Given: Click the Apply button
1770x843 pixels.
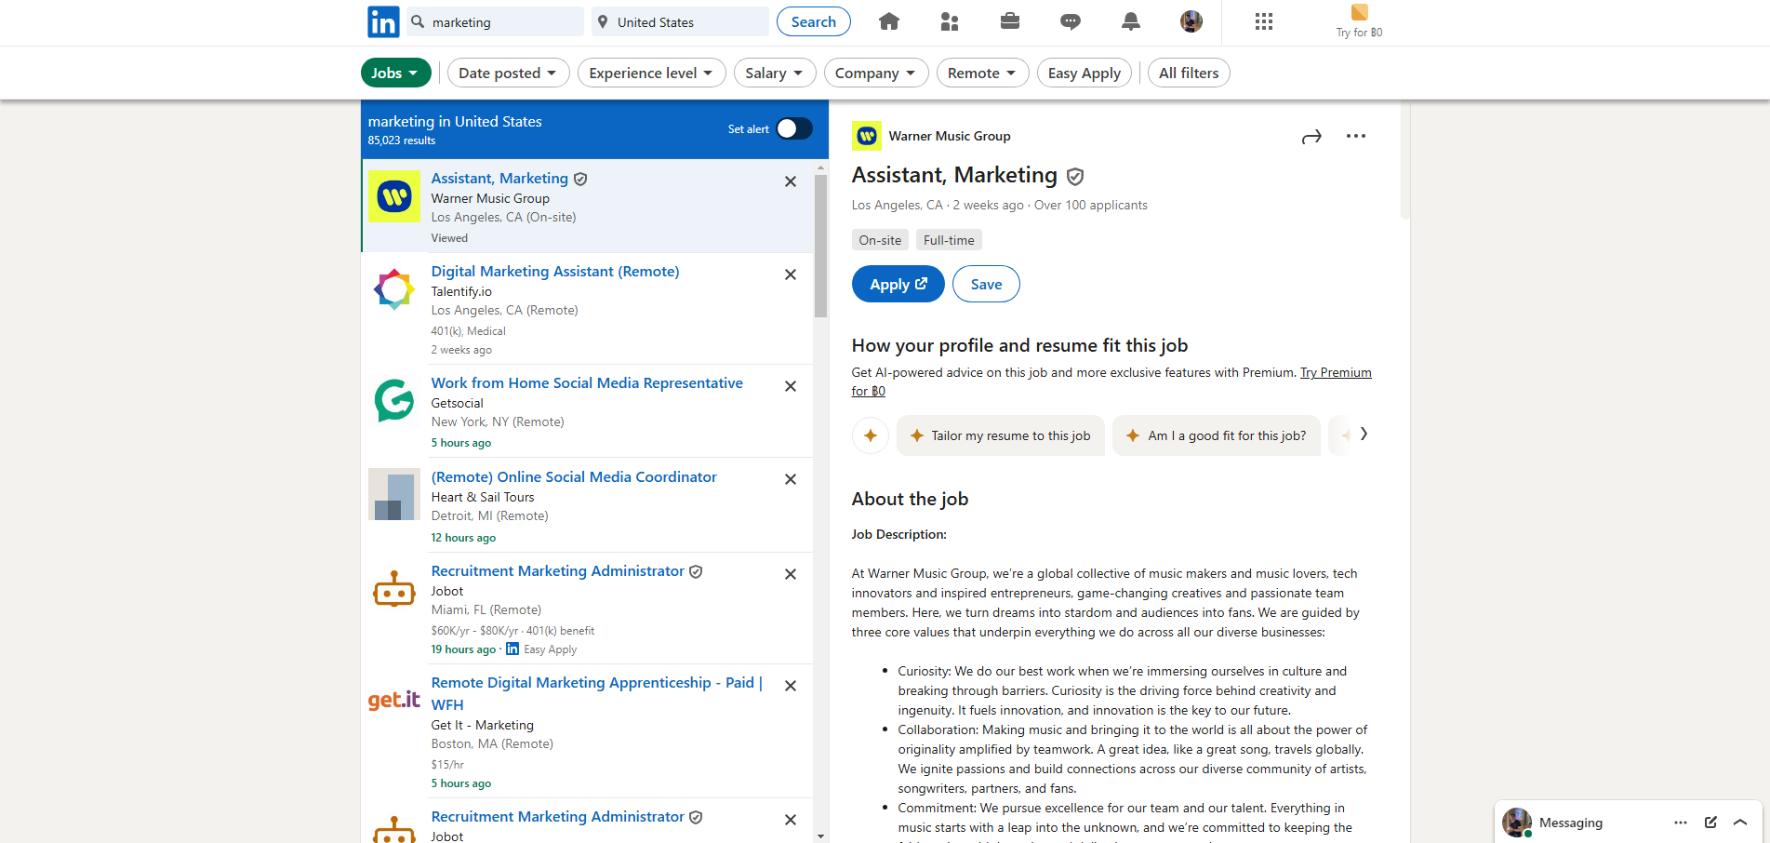Looking at the screenshot, I should click(898, 284).
